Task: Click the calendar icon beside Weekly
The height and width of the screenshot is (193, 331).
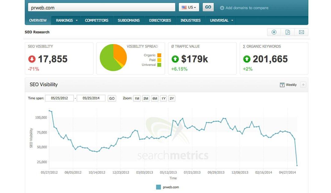Action: (x=282, y=85)
